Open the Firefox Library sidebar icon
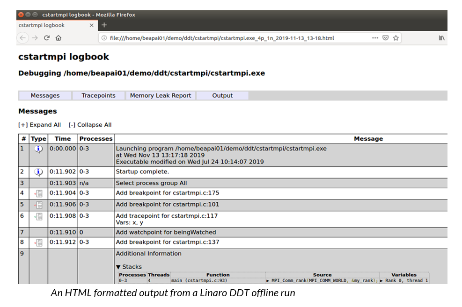The height and width of the screenshot is (307, 462). pyautogui.click(x=441, y=38)
